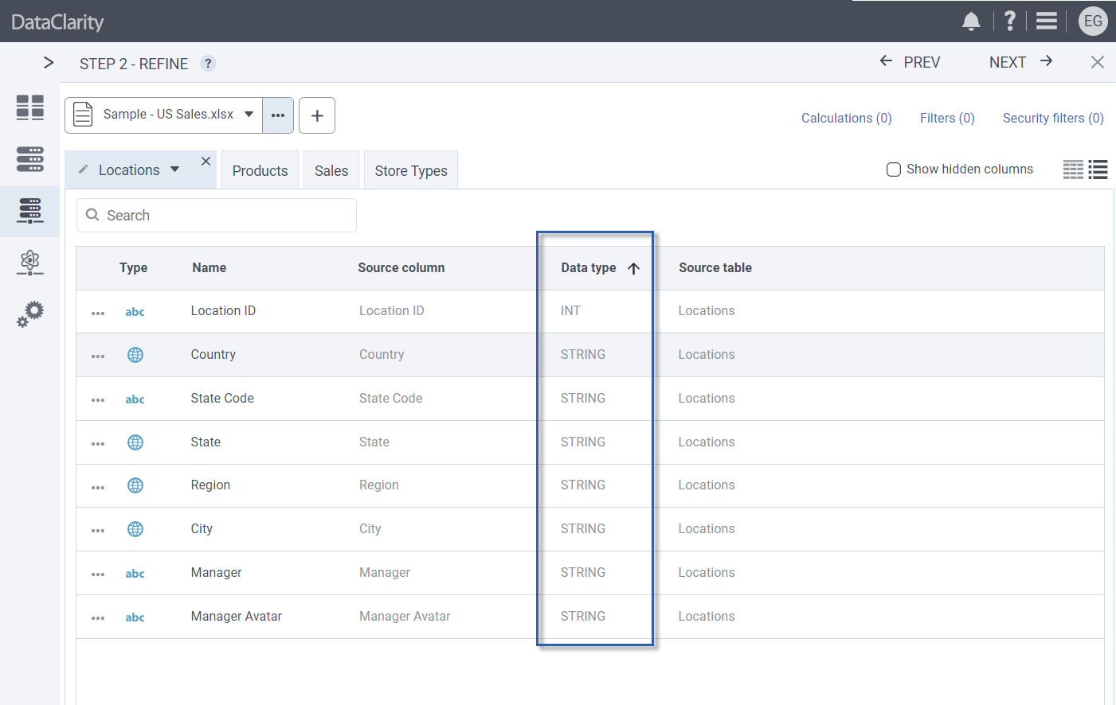Open the data science atom icon
Image resolution: width=1116 pixels, height=705 pixels.
(x=30, y=262)
